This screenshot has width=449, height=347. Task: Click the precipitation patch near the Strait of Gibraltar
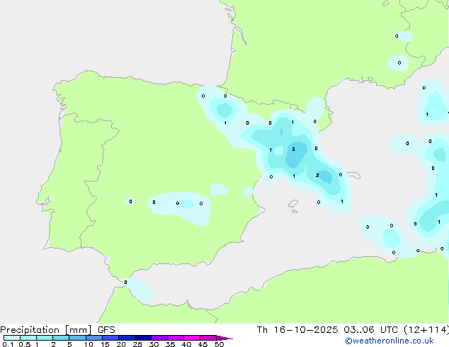click(138, 289)
